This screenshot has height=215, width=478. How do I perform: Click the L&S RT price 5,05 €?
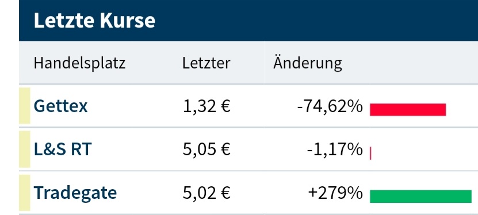207,149
